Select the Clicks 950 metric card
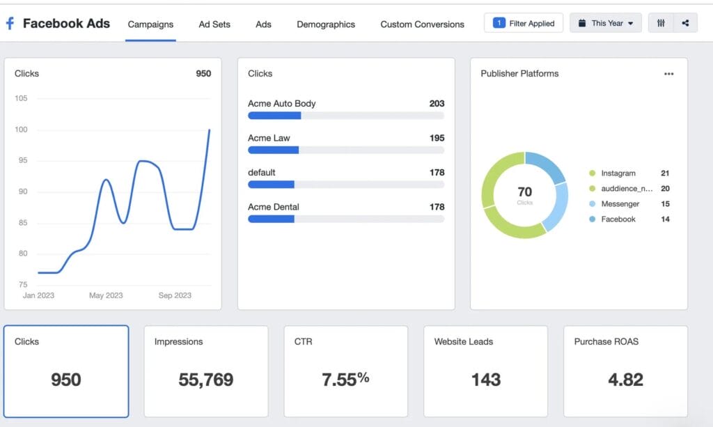This screenshot has width=713, height=427. 66,371
